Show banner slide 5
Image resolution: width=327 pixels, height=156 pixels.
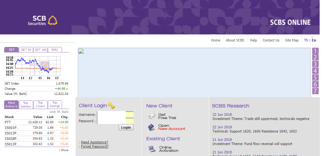(315, 78)
